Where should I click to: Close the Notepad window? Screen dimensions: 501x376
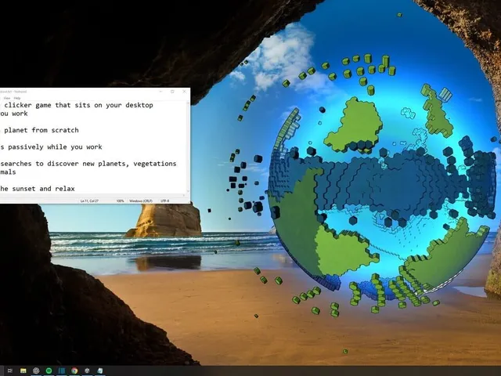[x=185, y=92]
